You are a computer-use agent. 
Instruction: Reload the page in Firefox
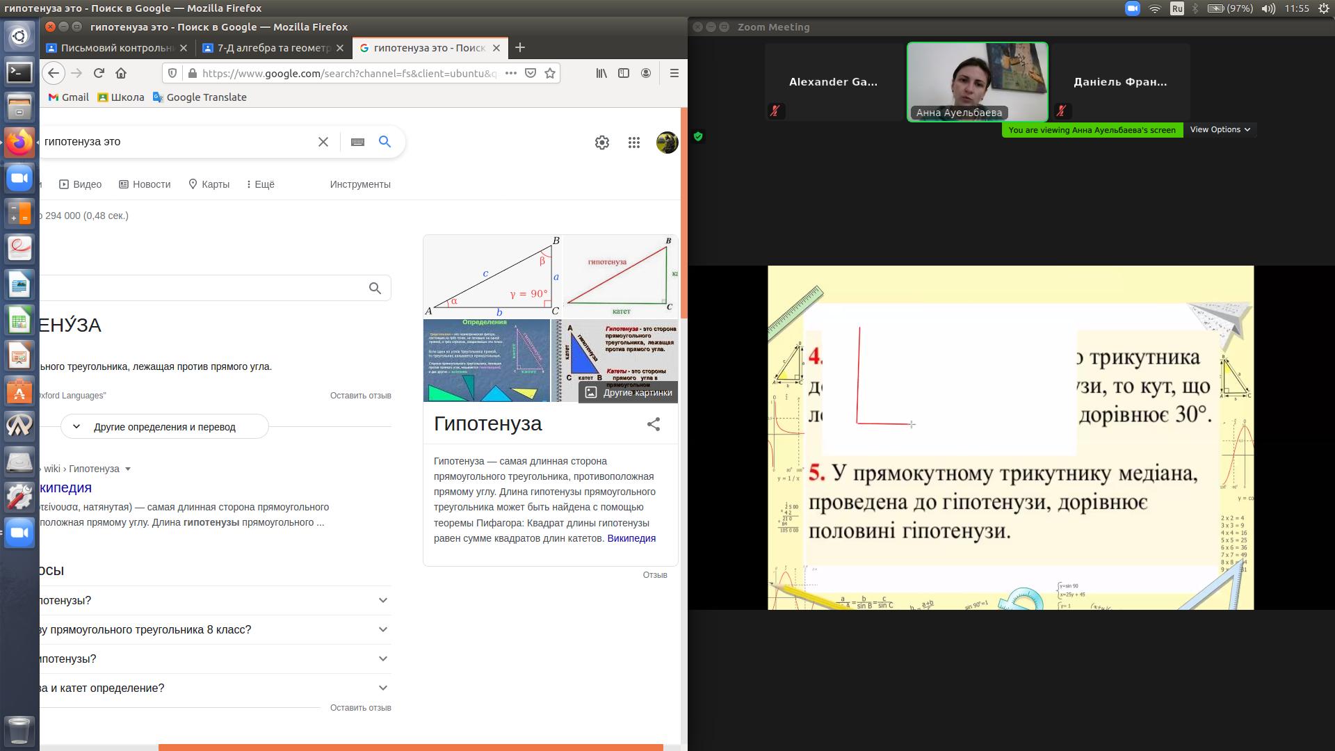[99, 73]
